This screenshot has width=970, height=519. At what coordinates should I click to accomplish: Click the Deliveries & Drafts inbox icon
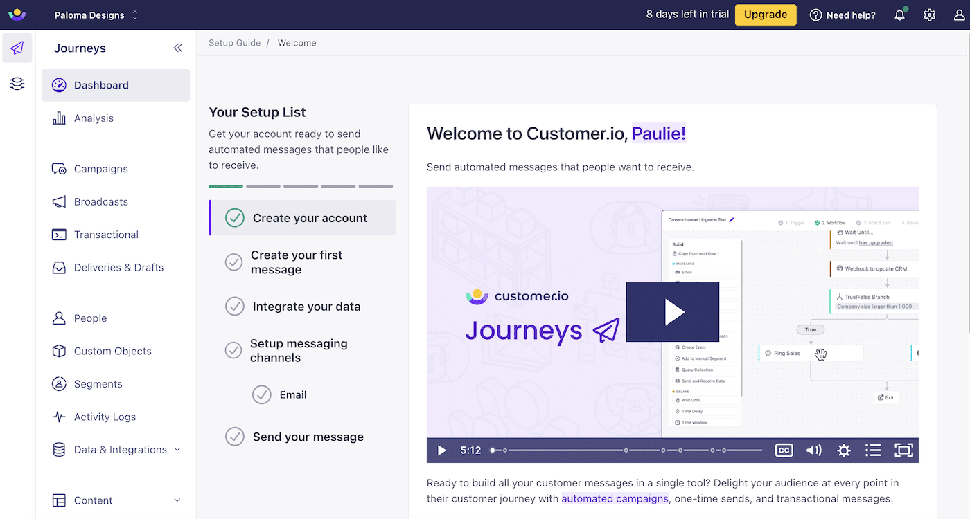point(59,268)
